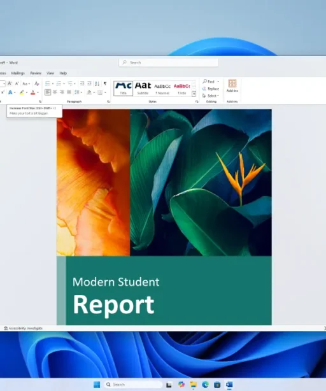The height and width of the screenshot is (391, 326).
Task: Launch Copilot from the taskbar
Action: (x=181, y=385)
